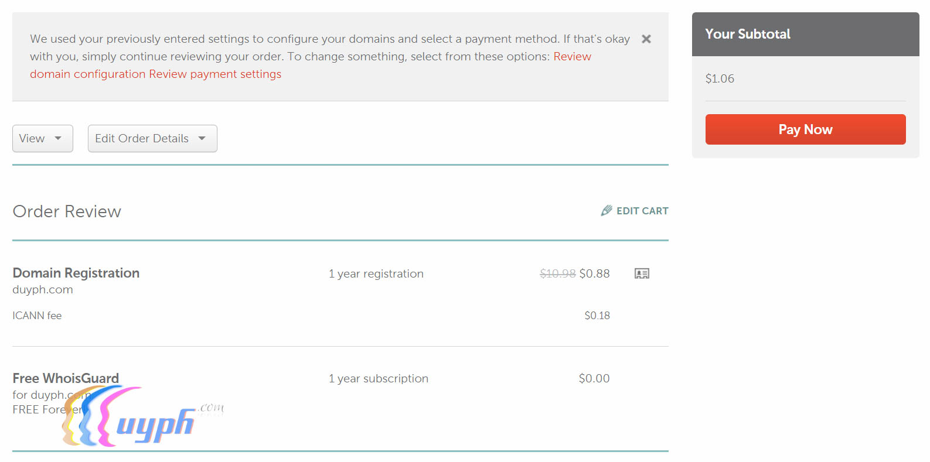This screenshot has height=462, width=930.
Task: Open the Review domain configuration link
Action: pos(88,74)
